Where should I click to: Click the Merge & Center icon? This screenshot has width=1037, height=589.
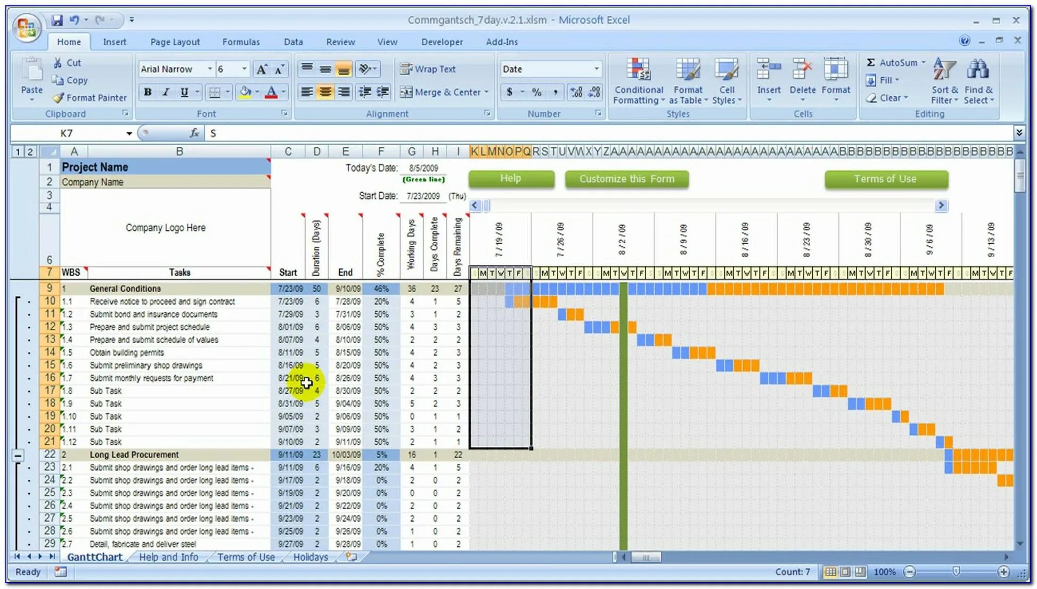406,92
